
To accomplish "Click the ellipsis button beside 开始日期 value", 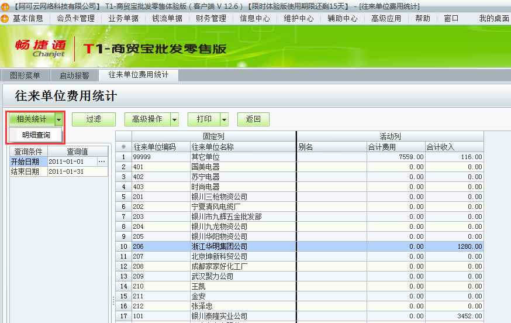I will coord(102,161).
